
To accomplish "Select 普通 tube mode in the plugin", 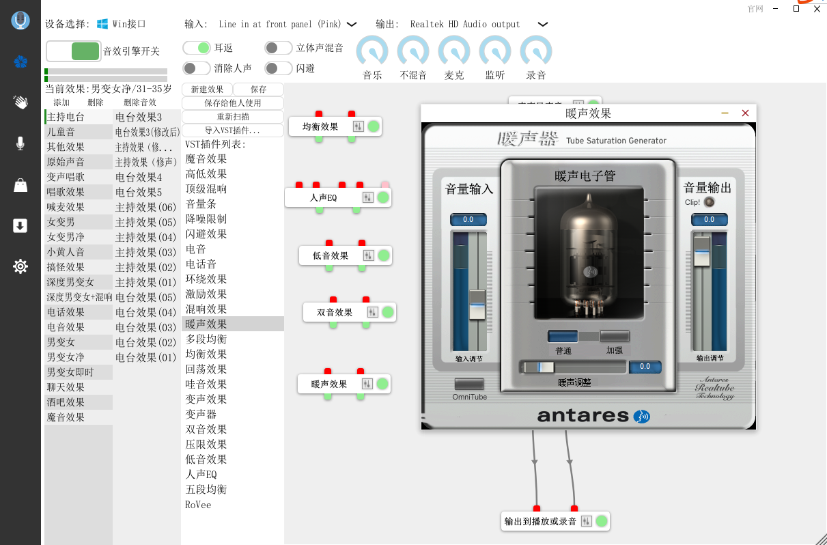I will (563, 336).
